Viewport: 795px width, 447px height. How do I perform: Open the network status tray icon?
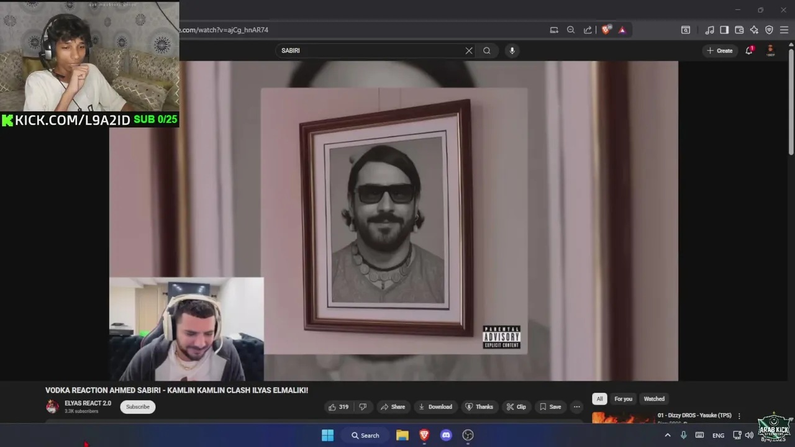[x=737, y=435]
